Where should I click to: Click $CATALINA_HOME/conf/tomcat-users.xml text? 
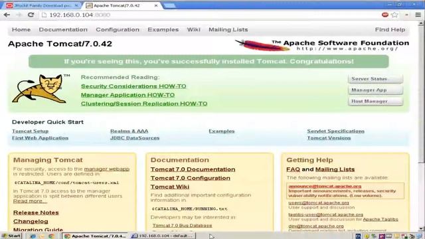[66, 183]
